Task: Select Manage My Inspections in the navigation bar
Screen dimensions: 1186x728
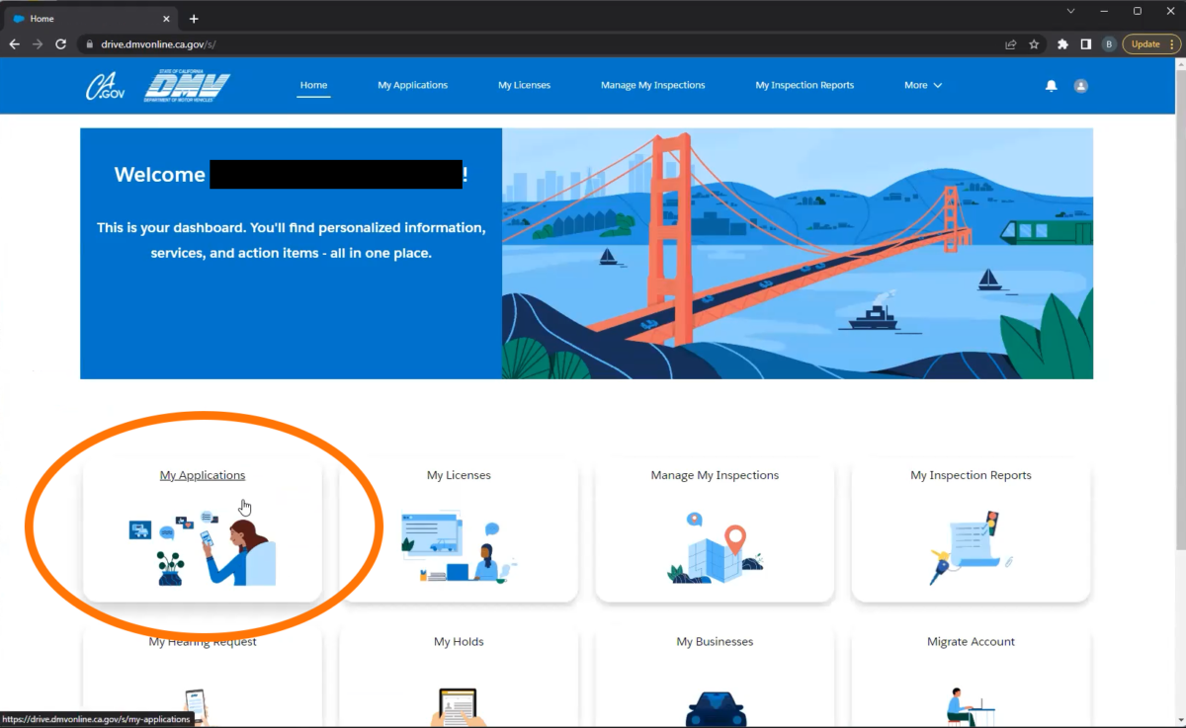Action: 652,85
